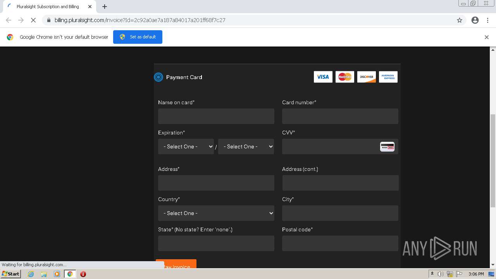Go forward to next page

(x=21, y=20)
